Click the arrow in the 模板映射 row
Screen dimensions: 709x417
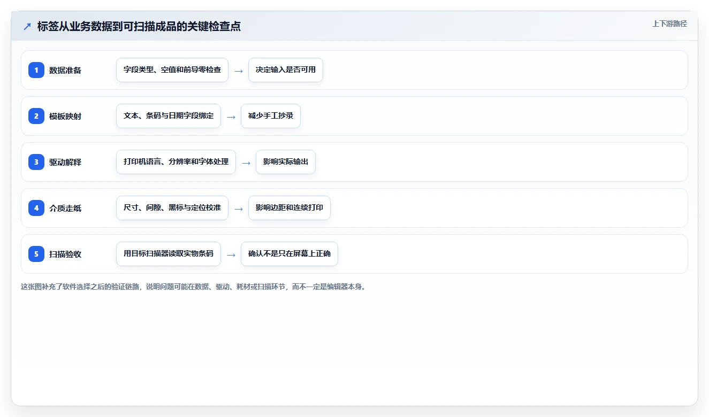point(231,117)
